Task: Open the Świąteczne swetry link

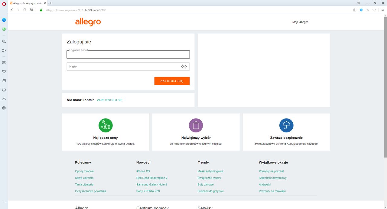Action: 209,178
